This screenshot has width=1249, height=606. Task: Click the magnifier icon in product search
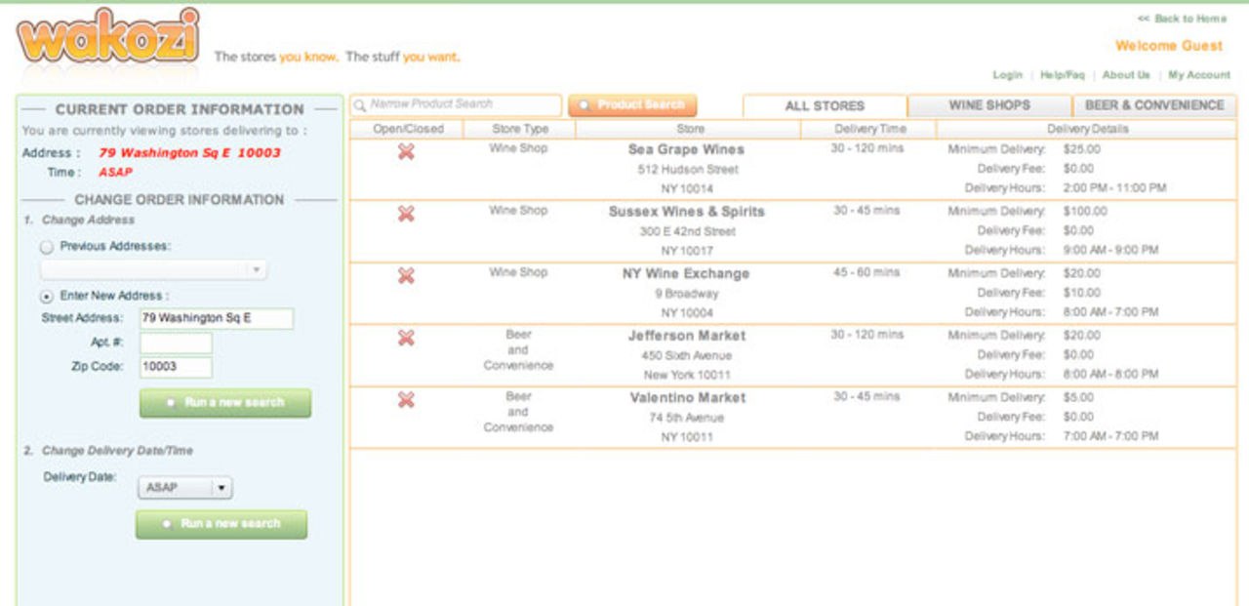pos(360,104)
